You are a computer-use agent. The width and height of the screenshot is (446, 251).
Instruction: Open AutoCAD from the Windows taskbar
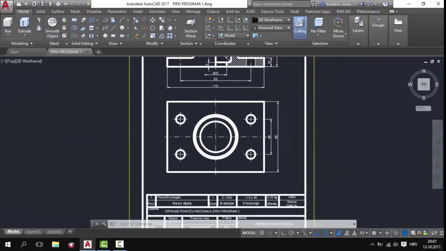click(87, 244)
